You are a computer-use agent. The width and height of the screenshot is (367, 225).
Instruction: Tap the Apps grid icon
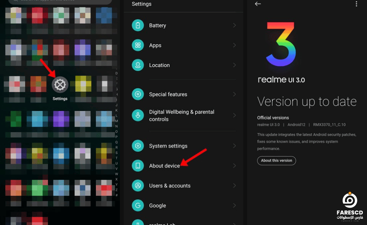pos(138,45)
